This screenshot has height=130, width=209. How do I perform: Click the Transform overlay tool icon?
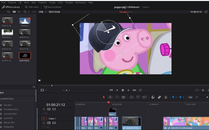click(42, 90)
